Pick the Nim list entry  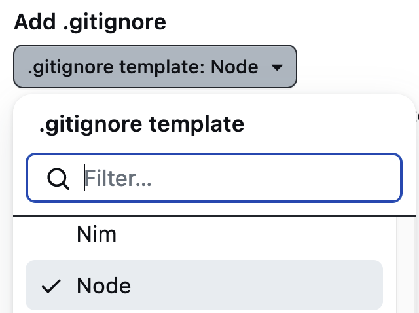point(204,234)
